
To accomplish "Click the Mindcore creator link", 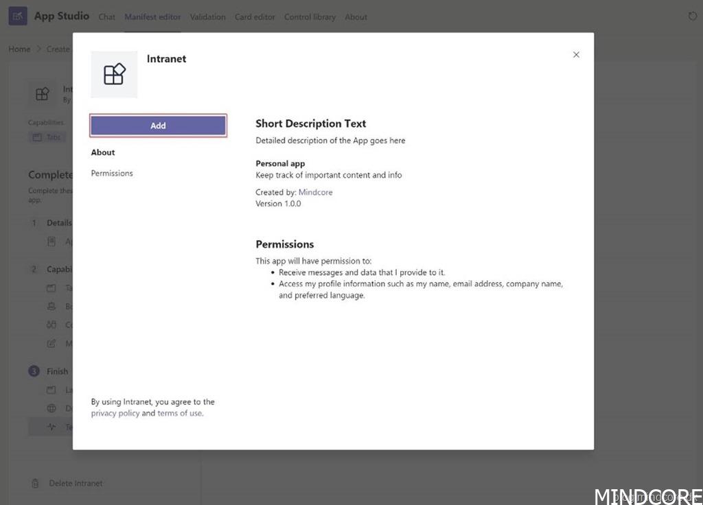I will 315,193.
